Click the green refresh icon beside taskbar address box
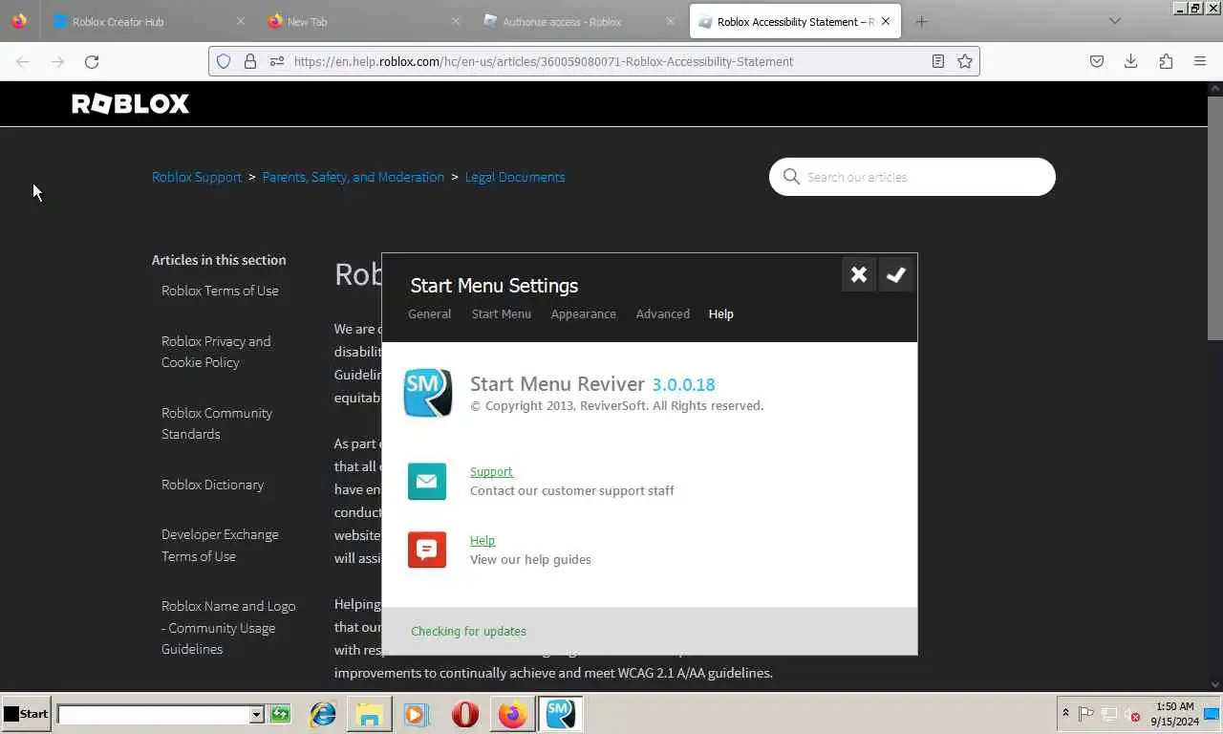This screenshot has width=1223, height=734. pos(280,714)
